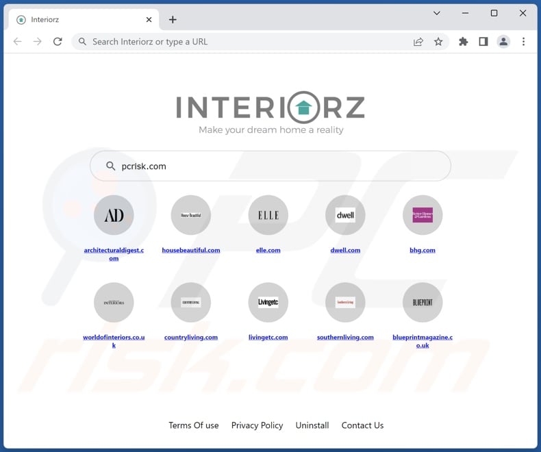Viewport: 541px width, 452px height.
Task: Open a new tab with plus button
Action: [x=173, y=20]
